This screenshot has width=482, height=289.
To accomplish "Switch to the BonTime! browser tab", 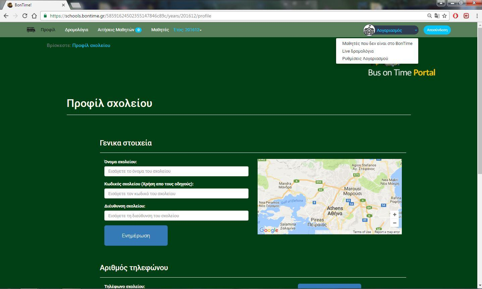I will (x=35, y=5).
